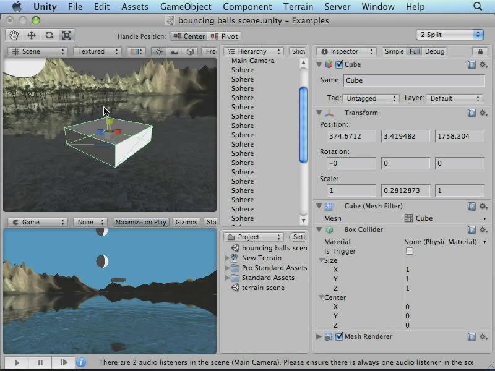Expand the Mesh Renderer component
Image resolution: width=495 pixels, height=371 pixels.
click(319, 336)
